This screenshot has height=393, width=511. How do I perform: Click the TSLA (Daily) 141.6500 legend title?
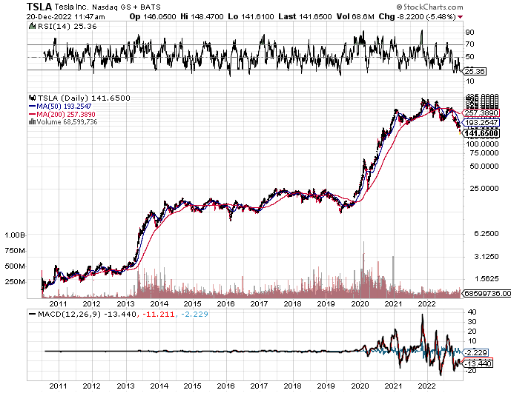[84, 98]
